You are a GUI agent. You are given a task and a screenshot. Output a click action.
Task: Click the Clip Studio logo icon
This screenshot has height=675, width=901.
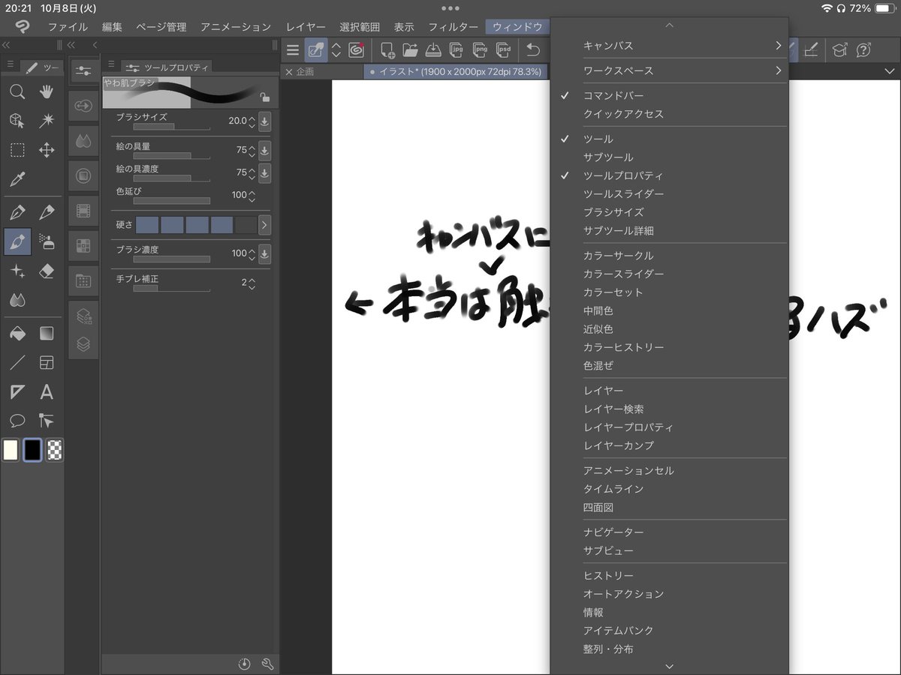(22, 27)
